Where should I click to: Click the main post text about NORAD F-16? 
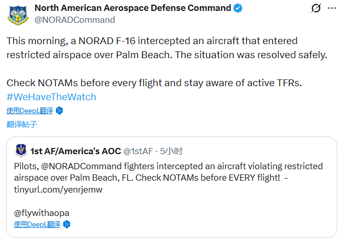pos(166,48)
